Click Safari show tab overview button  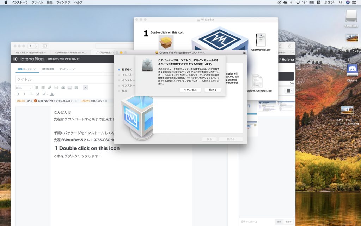coord(290,46)
